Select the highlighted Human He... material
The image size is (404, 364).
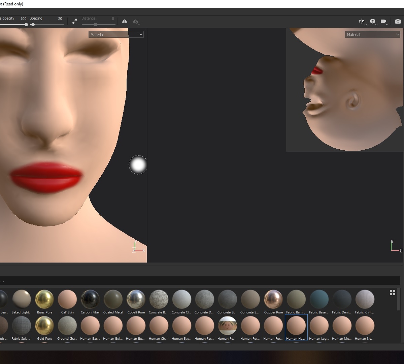coord(296,328)
